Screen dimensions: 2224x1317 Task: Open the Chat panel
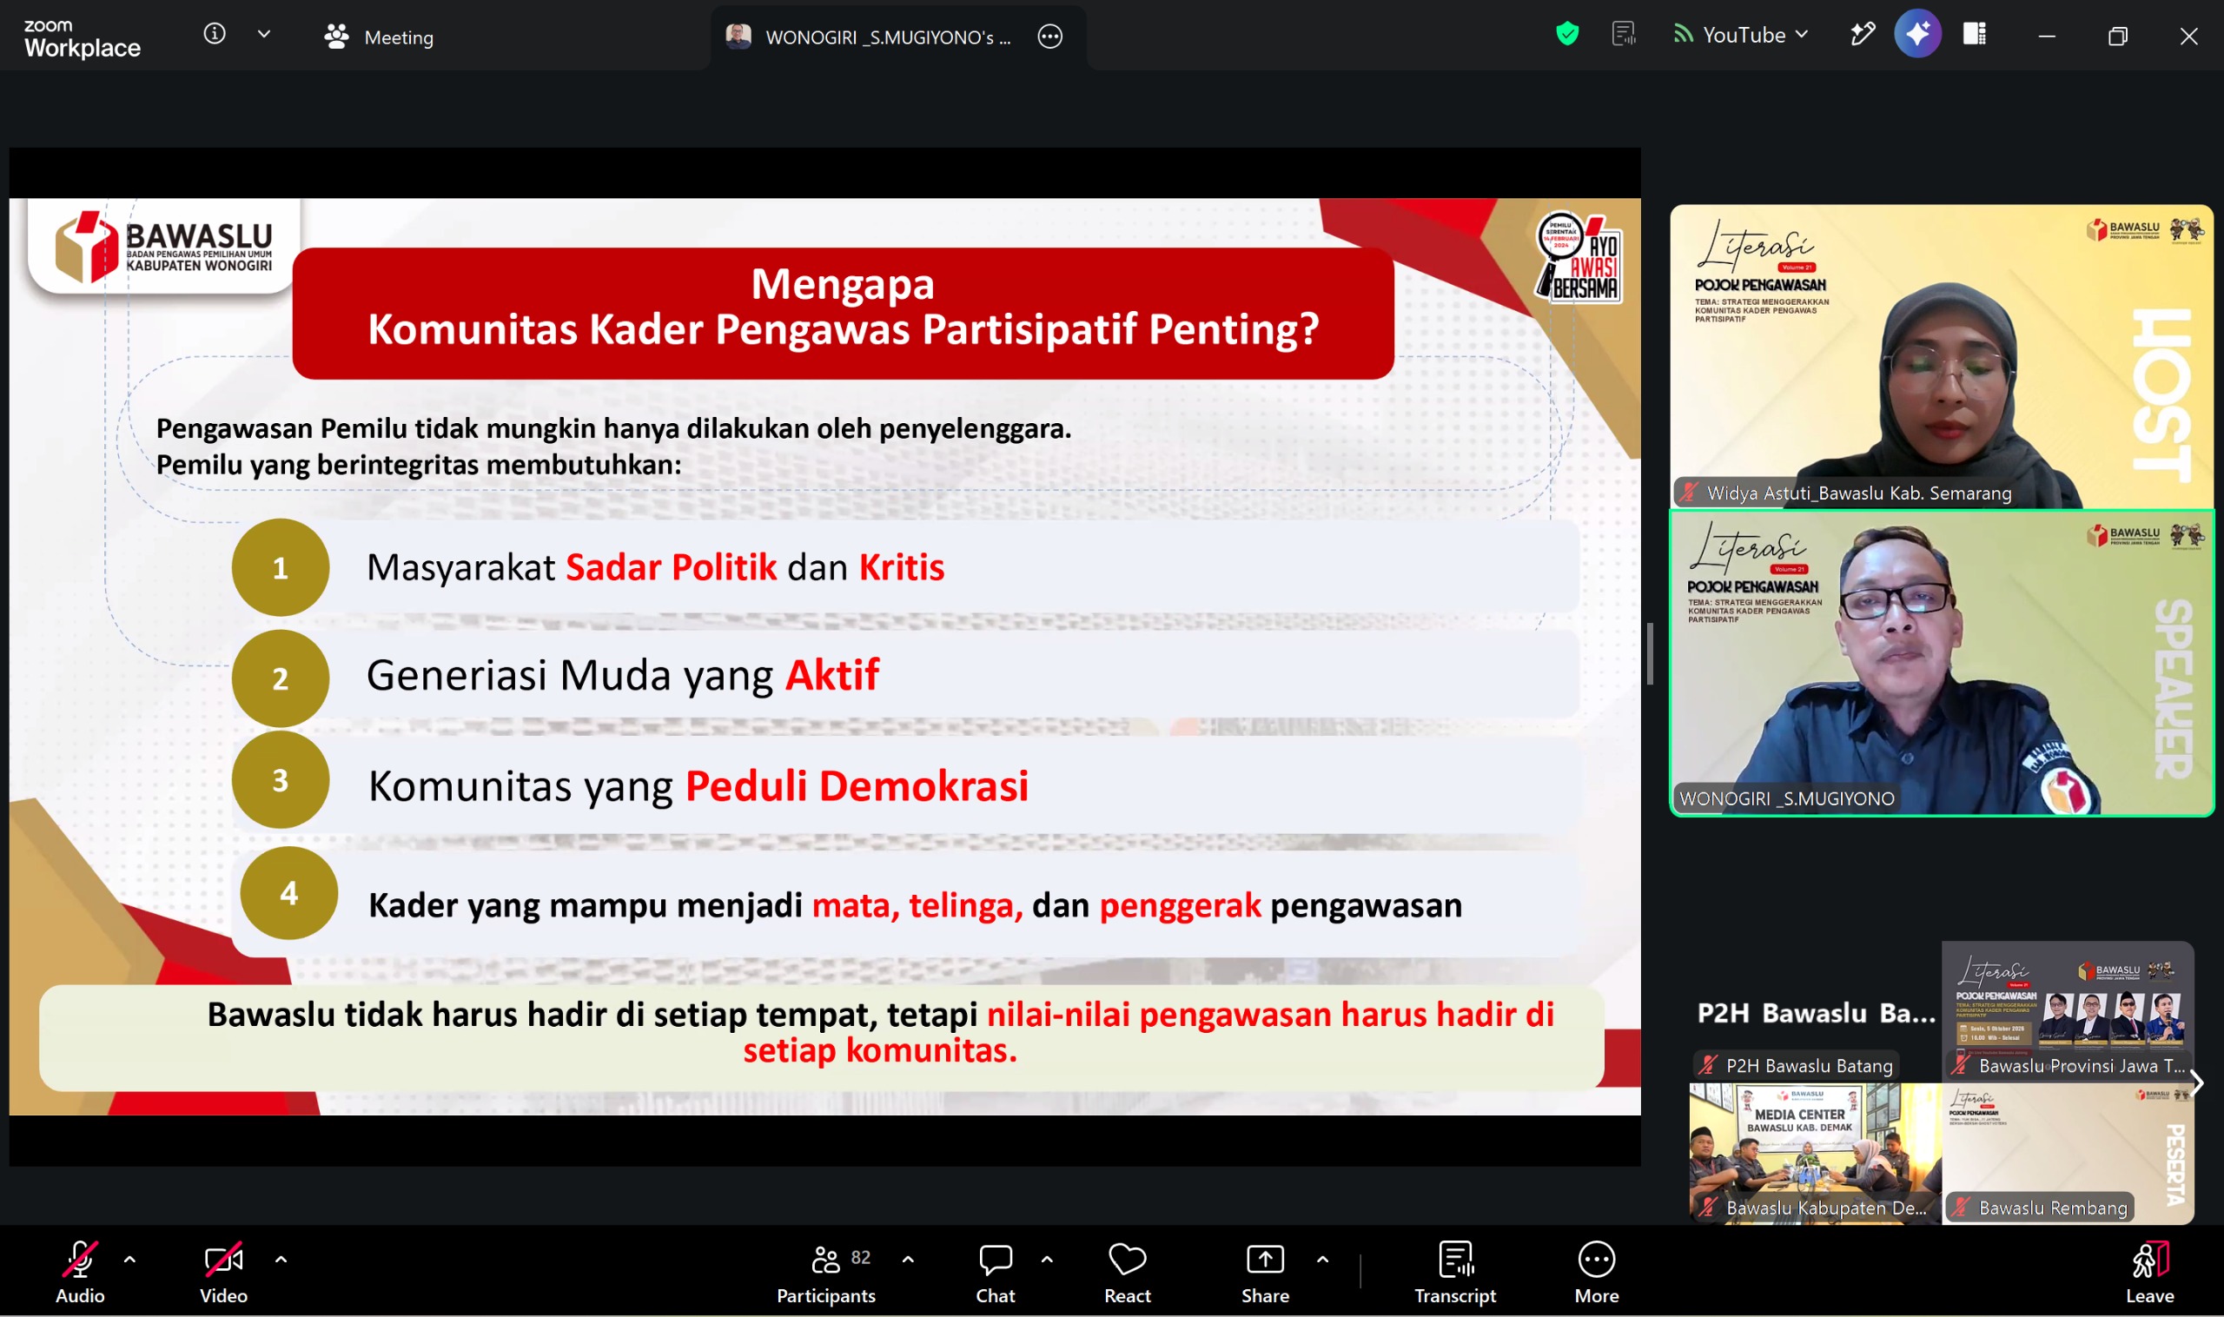coord(996,1273)
